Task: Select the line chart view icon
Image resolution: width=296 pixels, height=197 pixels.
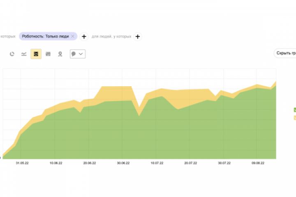Action: [24, 54]
